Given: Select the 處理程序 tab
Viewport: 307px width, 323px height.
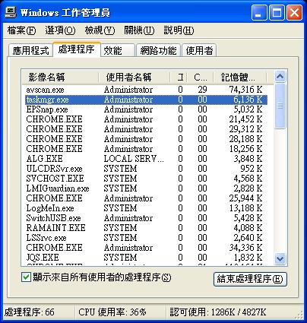Looking at the screenshot, I should point(77,49).
